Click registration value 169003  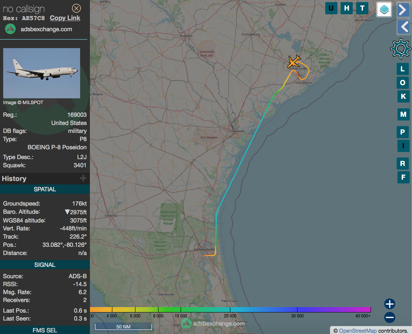click(77, 115)
